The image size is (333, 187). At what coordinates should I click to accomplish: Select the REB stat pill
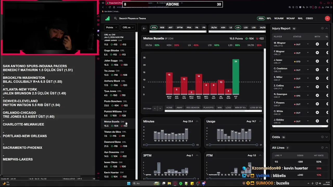tap(162, 28)
